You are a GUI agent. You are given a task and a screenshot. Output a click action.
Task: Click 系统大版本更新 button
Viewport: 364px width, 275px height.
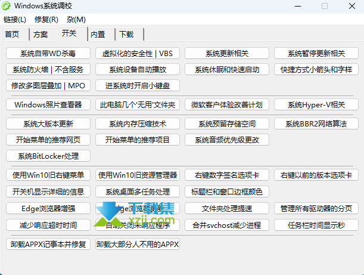[x=48, y=123]
